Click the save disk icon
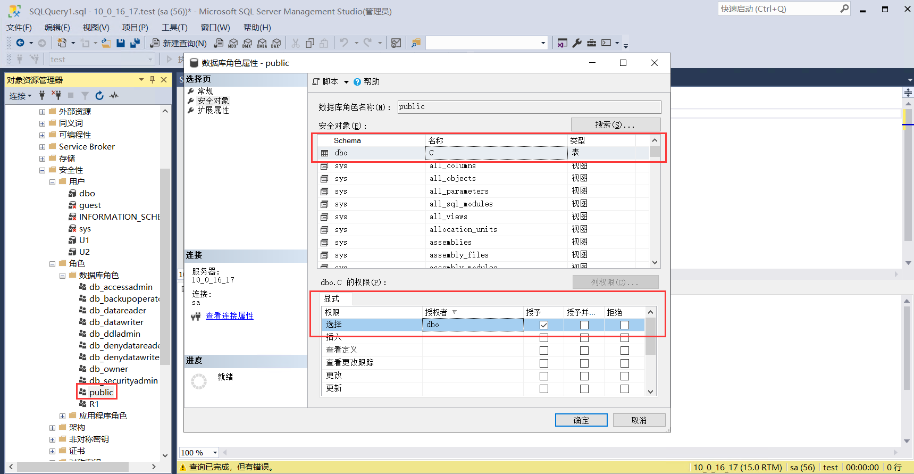The height and width of the screenshot is (474, 914). coord(121,43)
